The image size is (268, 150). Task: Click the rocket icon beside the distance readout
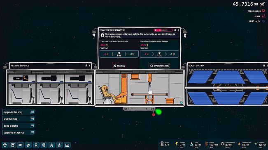(263, 4)
